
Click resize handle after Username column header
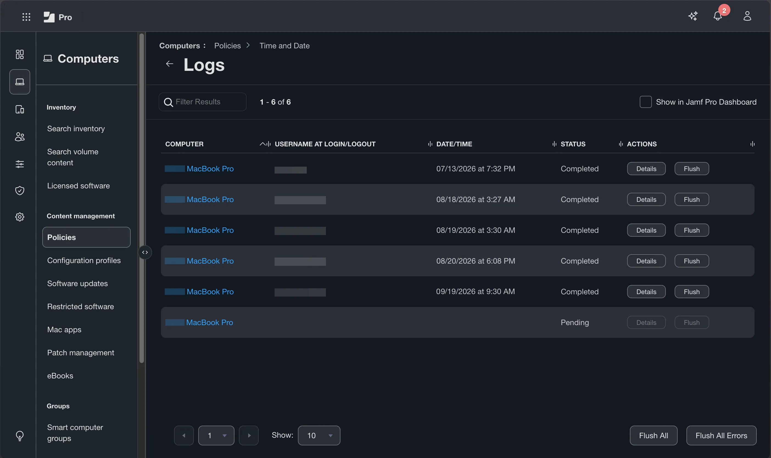(x=430, y=144)
